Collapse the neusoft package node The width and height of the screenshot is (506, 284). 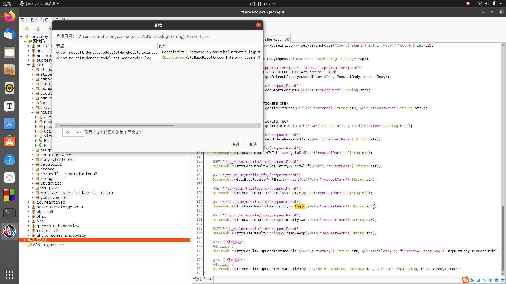click(x=32, y=112)
